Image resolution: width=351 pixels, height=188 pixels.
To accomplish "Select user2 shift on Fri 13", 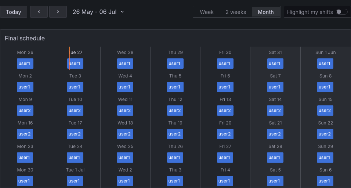I will pyautogui.click(x=225, y=111).
